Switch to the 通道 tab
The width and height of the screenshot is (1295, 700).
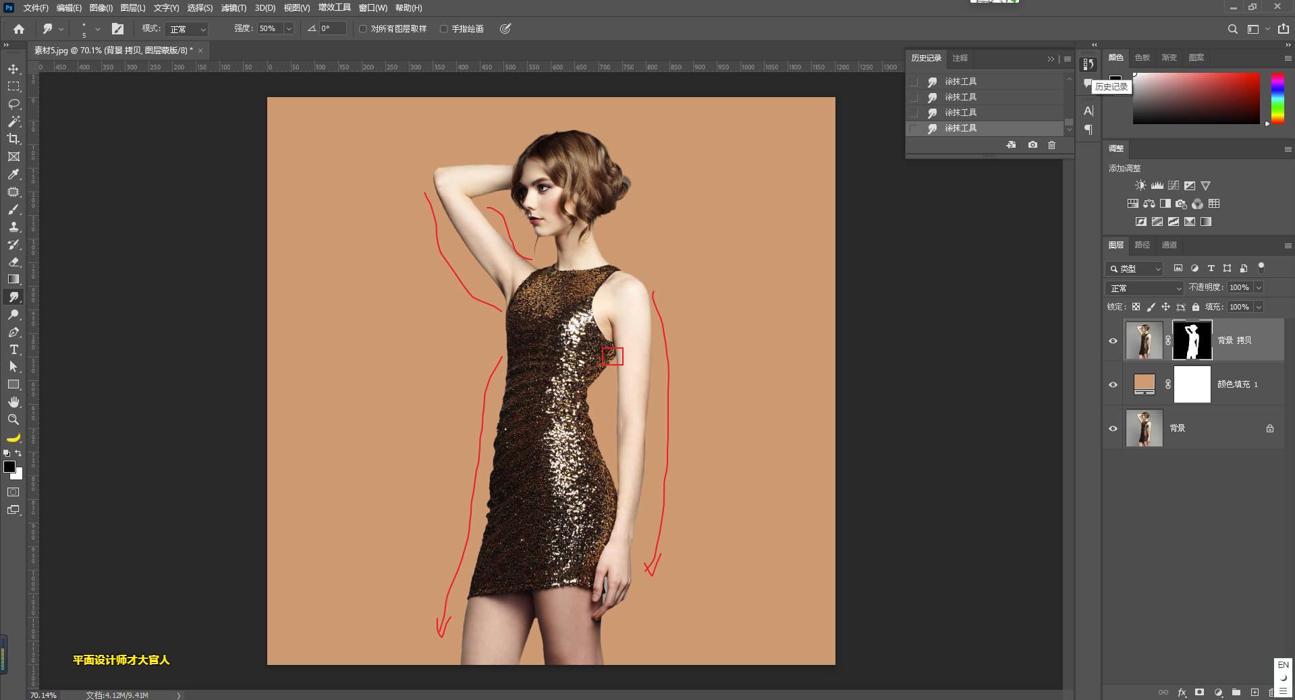[1169, 245]
